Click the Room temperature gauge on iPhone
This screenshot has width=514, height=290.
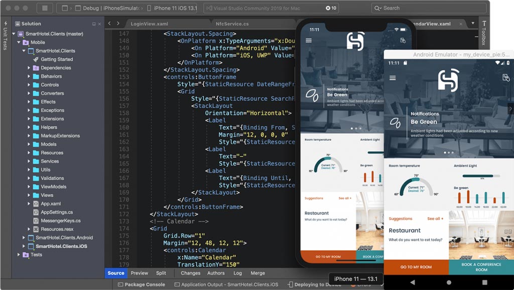tap(328, 164)
